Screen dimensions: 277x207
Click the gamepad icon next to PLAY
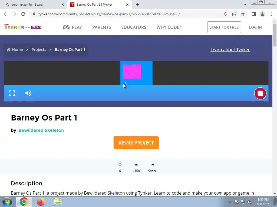(x=66, y=27)
